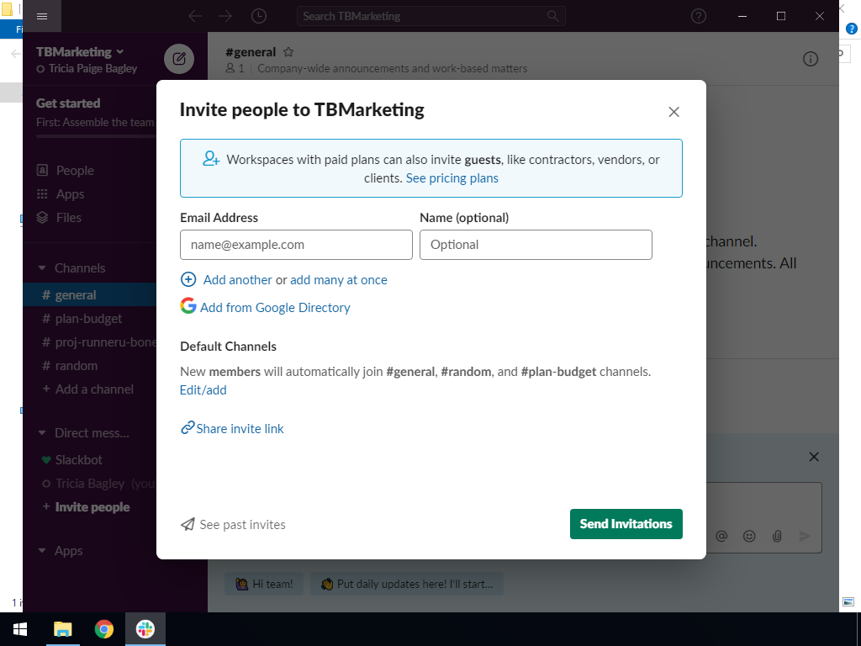Click Get started in sidebar

point(68,103)
